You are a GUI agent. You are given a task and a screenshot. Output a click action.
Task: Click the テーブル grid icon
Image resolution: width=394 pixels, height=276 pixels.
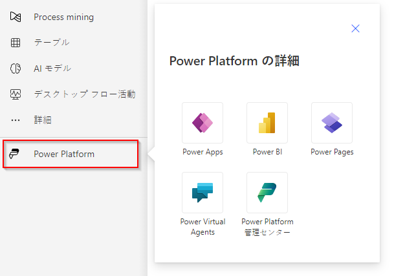coord(16,43)
